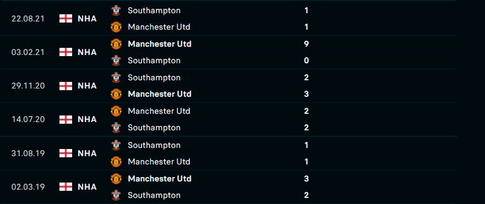The image size is (485, 204).
Task: Open Southampton team in 29.11.20 match
Action: (x=154, y=78)
